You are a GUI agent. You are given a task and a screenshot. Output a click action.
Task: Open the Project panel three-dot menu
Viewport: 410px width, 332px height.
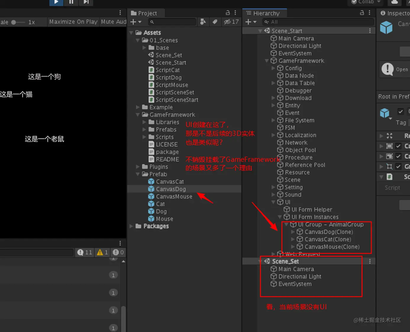[235, 13]
